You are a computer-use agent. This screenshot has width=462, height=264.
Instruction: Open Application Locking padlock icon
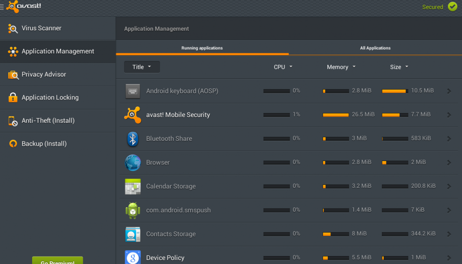pos(13,98)
